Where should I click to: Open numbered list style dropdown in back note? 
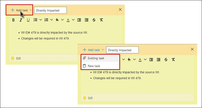pos(52,20)
